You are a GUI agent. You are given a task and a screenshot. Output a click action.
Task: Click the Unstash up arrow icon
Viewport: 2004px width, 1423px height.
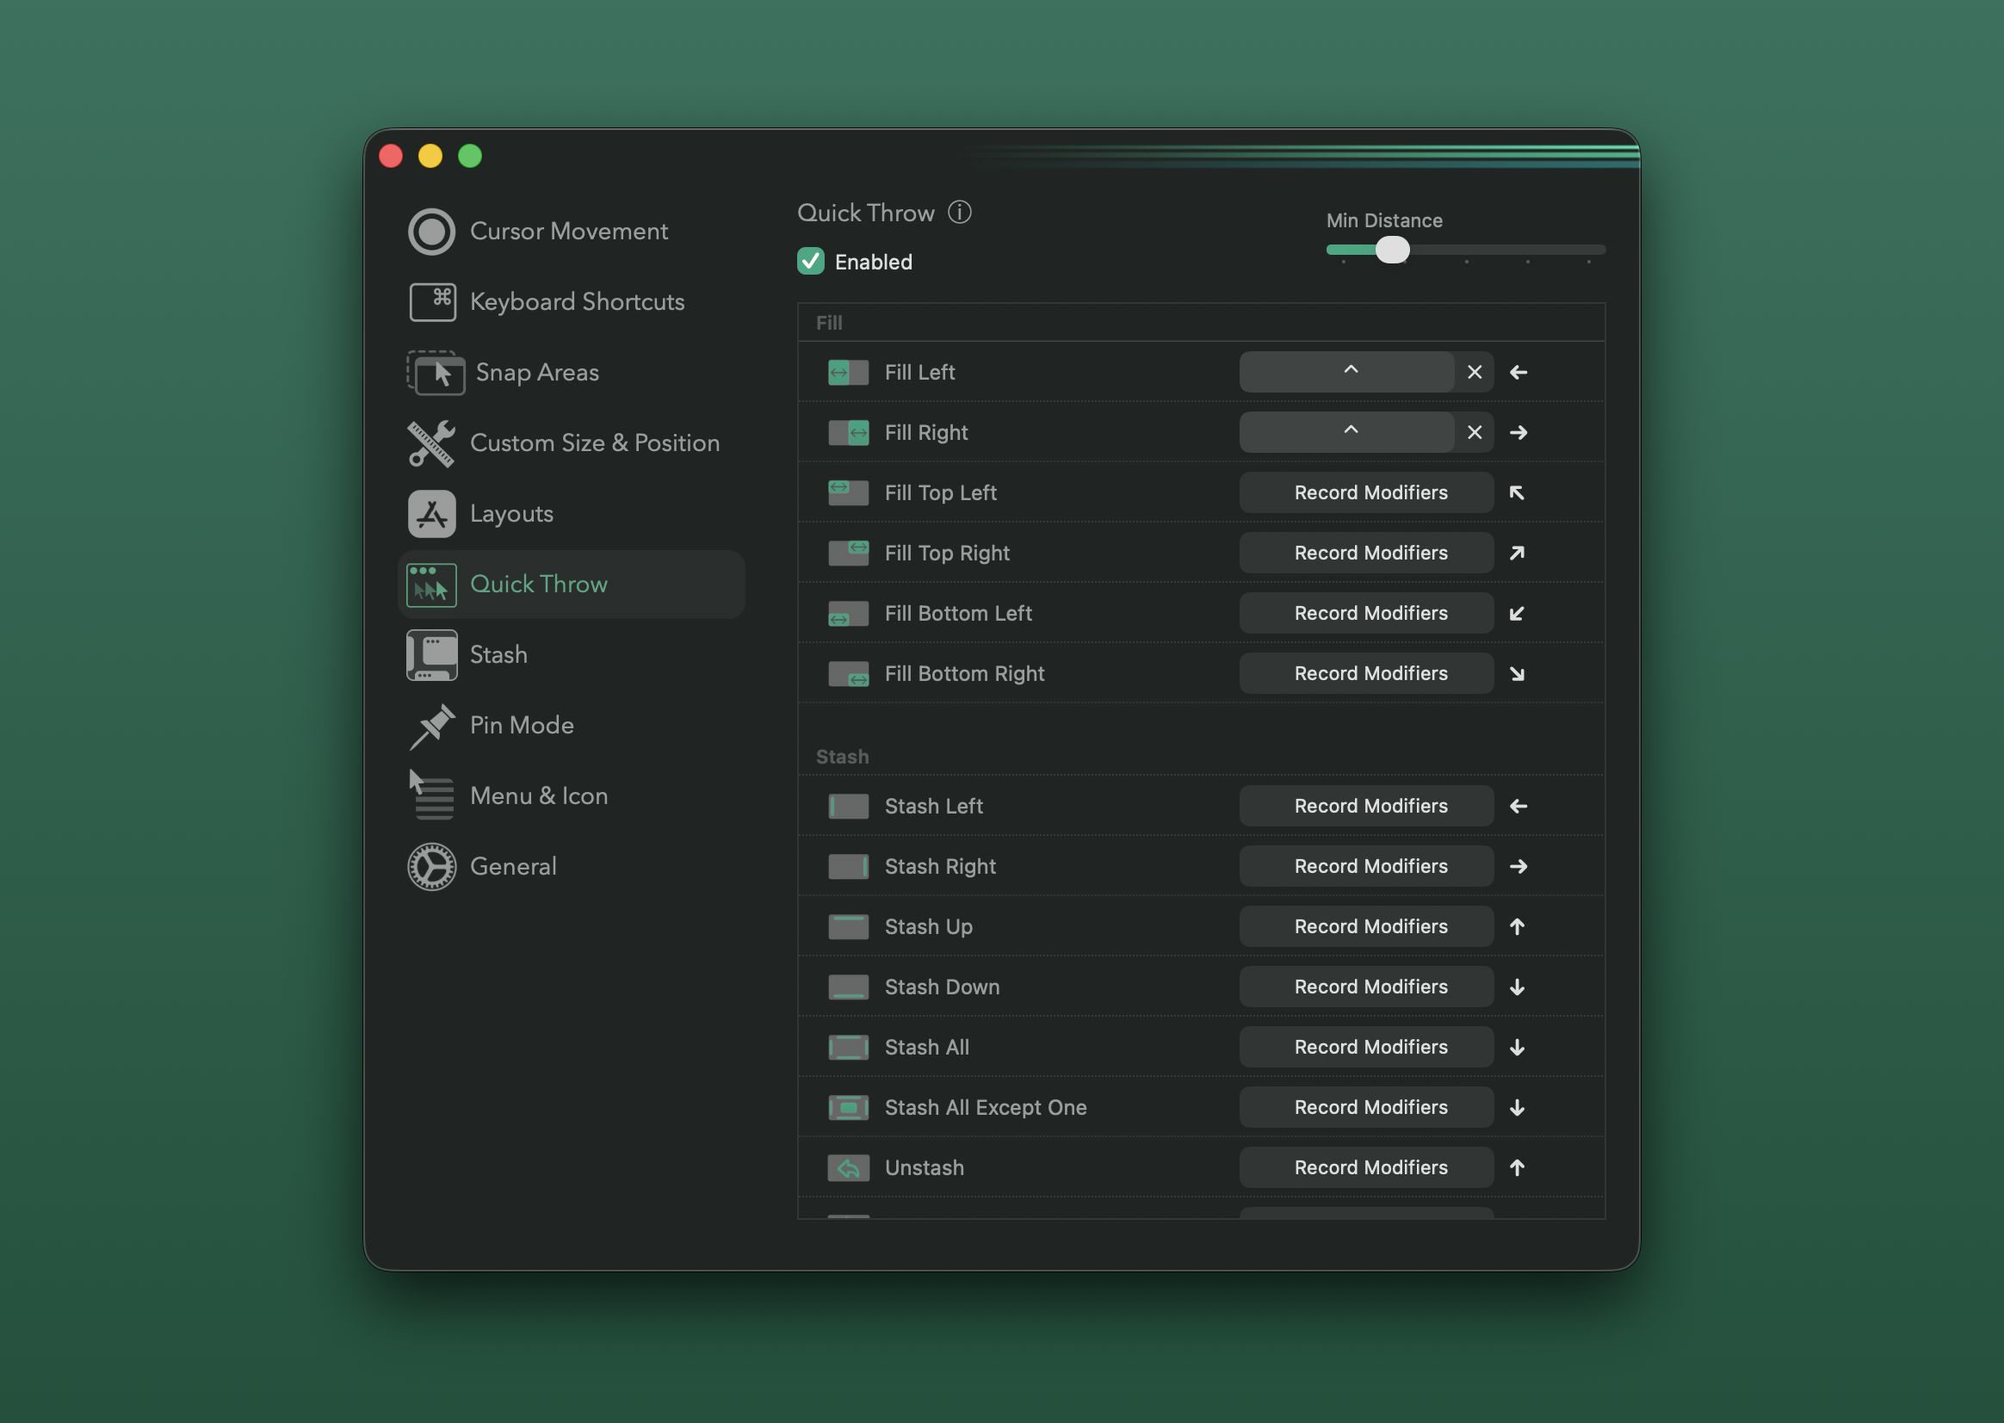(x=1518, y=1167)
